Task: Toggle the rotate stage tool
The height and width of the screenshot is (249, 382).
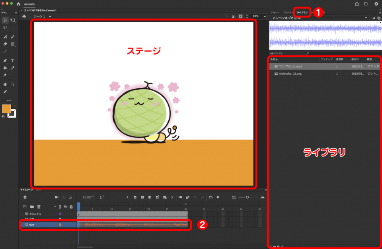Action: point(234,16)
